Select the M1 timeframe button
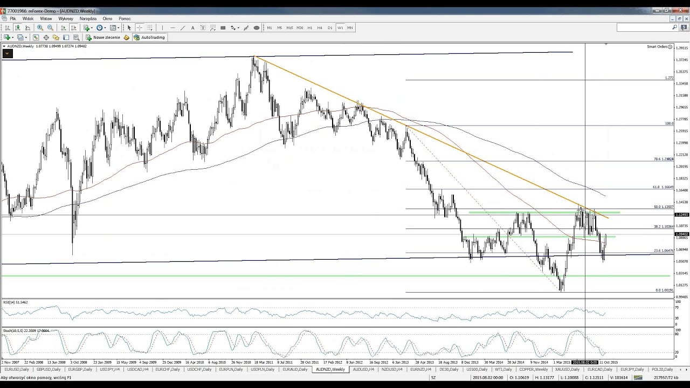 point(270,27)
